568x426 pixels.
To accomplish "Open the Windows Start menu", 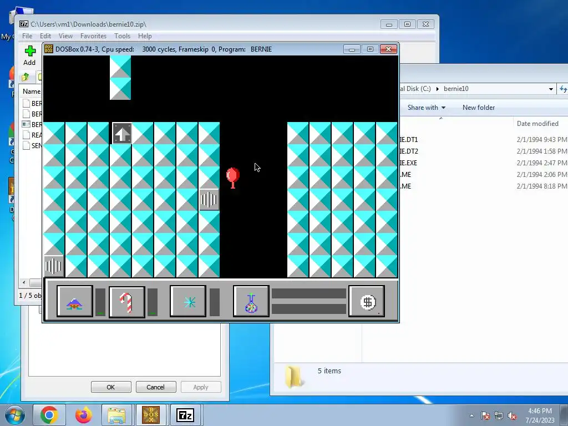I will pos(15,415).
